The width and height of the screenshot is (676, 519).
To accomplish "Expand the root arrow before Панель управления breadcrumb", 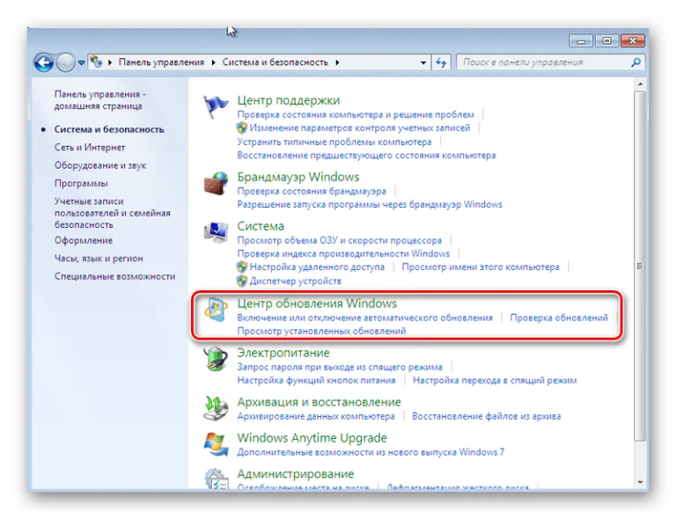I will [x=110, y=62].
